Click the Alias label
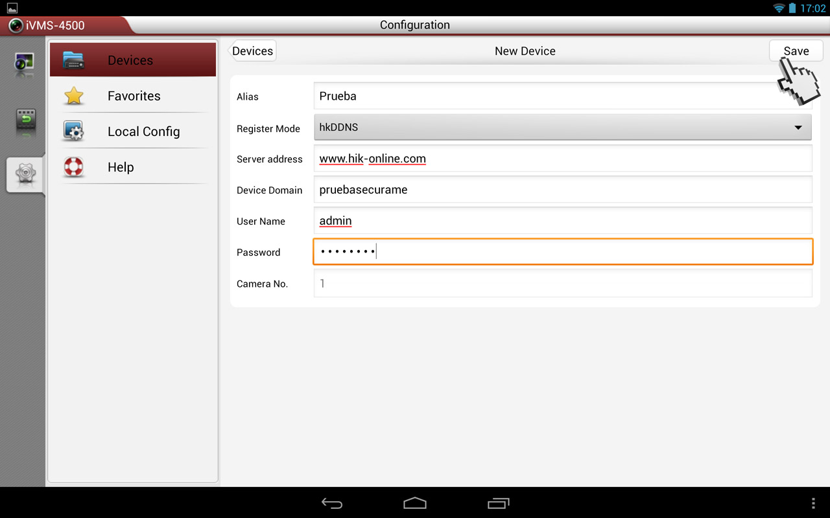 pos(248,96)
